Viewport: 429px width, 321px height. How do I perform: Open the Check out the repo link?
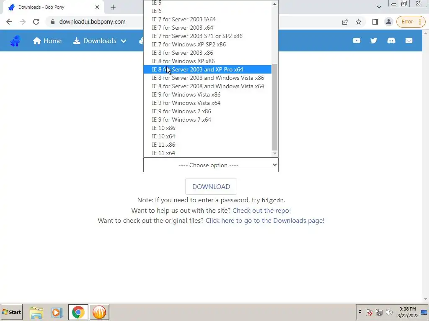click(x=261, y=211)
